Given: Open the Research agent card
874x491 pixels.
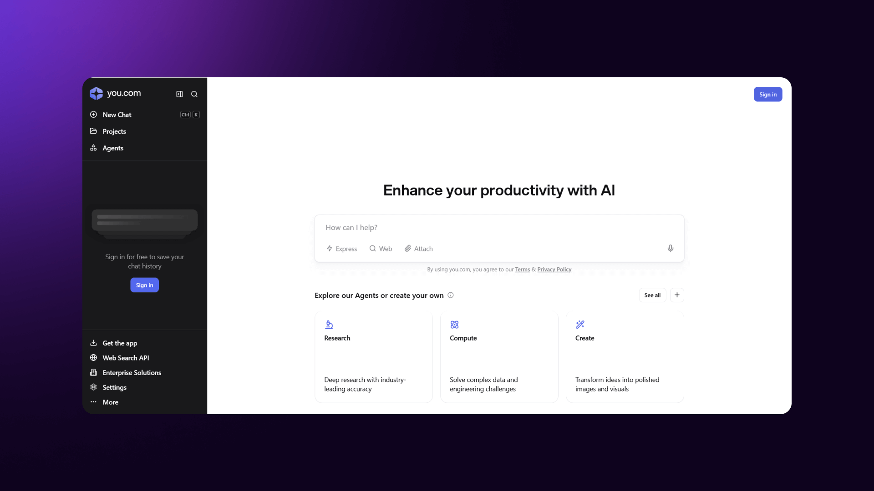Looking at the screenshot, I should 373,357.
